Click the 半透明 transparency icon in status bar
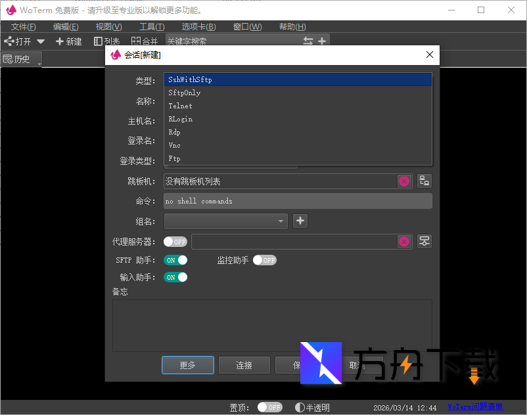The image size is (527, 415). (x=300, y=406)
